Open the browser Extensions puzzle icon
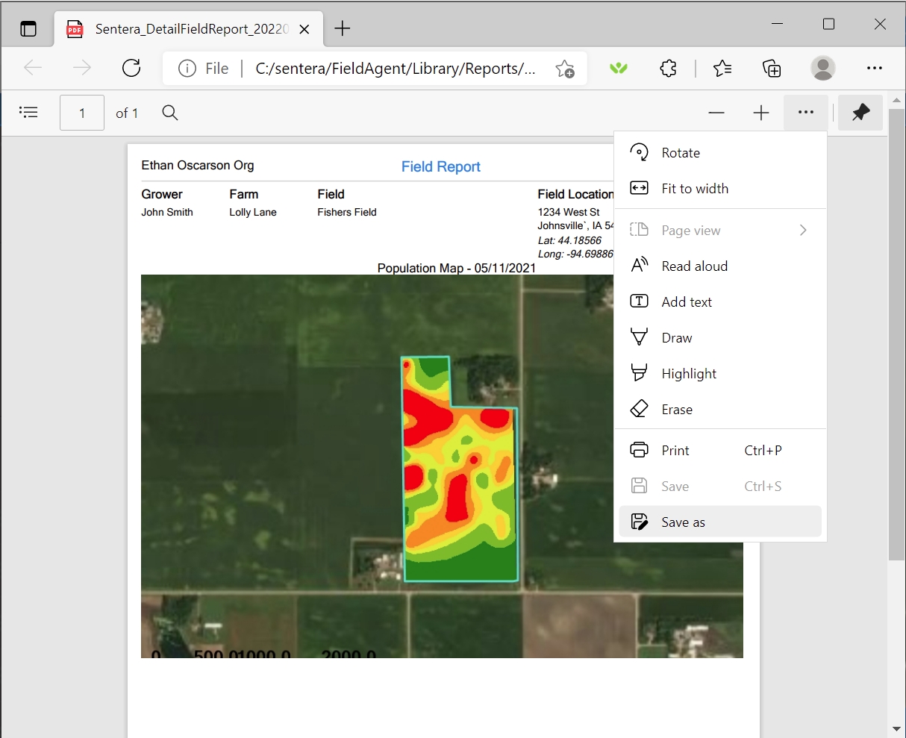The image size is (906, 738). (x=668, y=69)
